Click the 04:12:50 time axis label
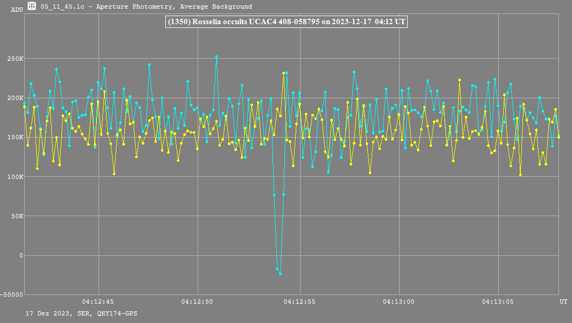Image resolution: width=572 pixels, height=323 pixels. [x=198, y=302]
